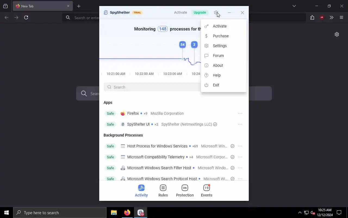
Task: Click verified badge on Compatibility Telemetry row
Action: [x=232, y=157]
